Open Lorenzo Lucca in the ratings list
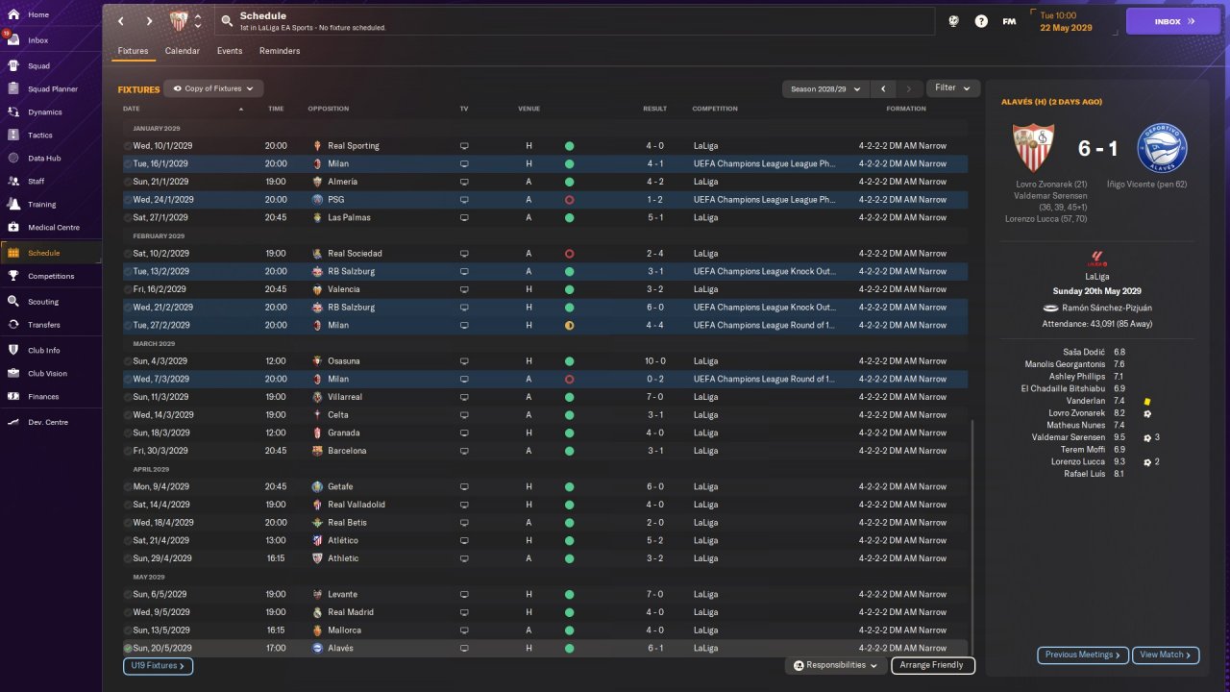1230x692 pixels. click(x=1078, y=462)
